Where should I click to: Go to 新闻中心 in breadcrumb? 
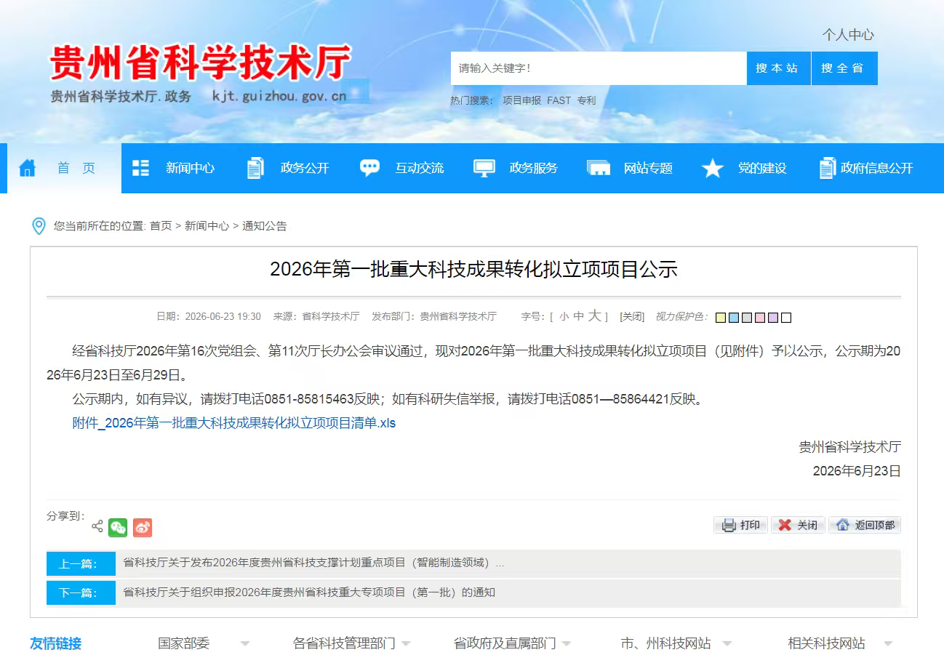click(x=207, y=226)
